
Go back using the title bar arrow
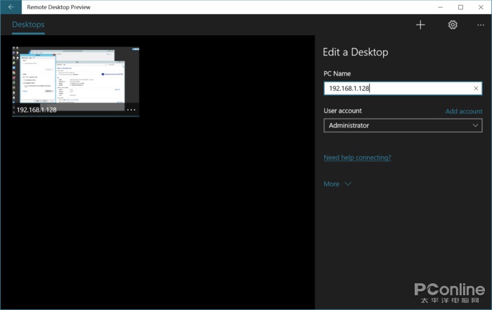[11, 7]
